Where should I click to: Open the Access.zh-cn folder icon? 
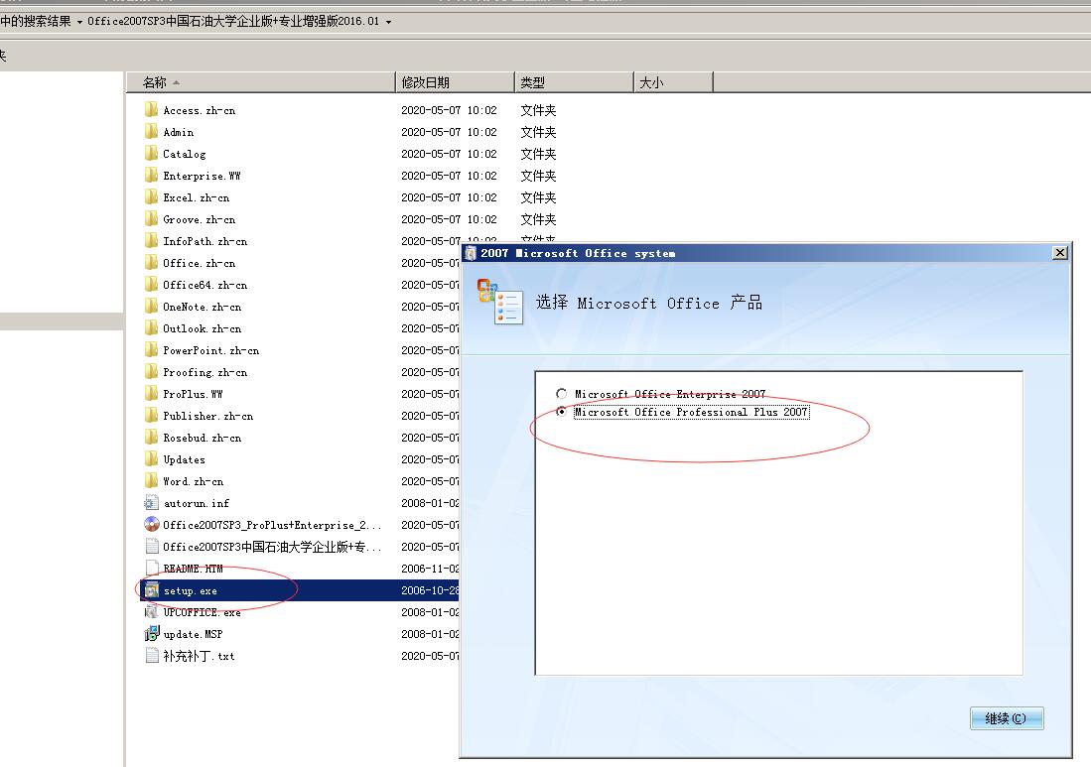pos(151,110)
